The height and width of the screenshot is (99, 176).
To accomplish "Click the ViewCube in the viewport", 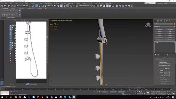I will 148,25.
